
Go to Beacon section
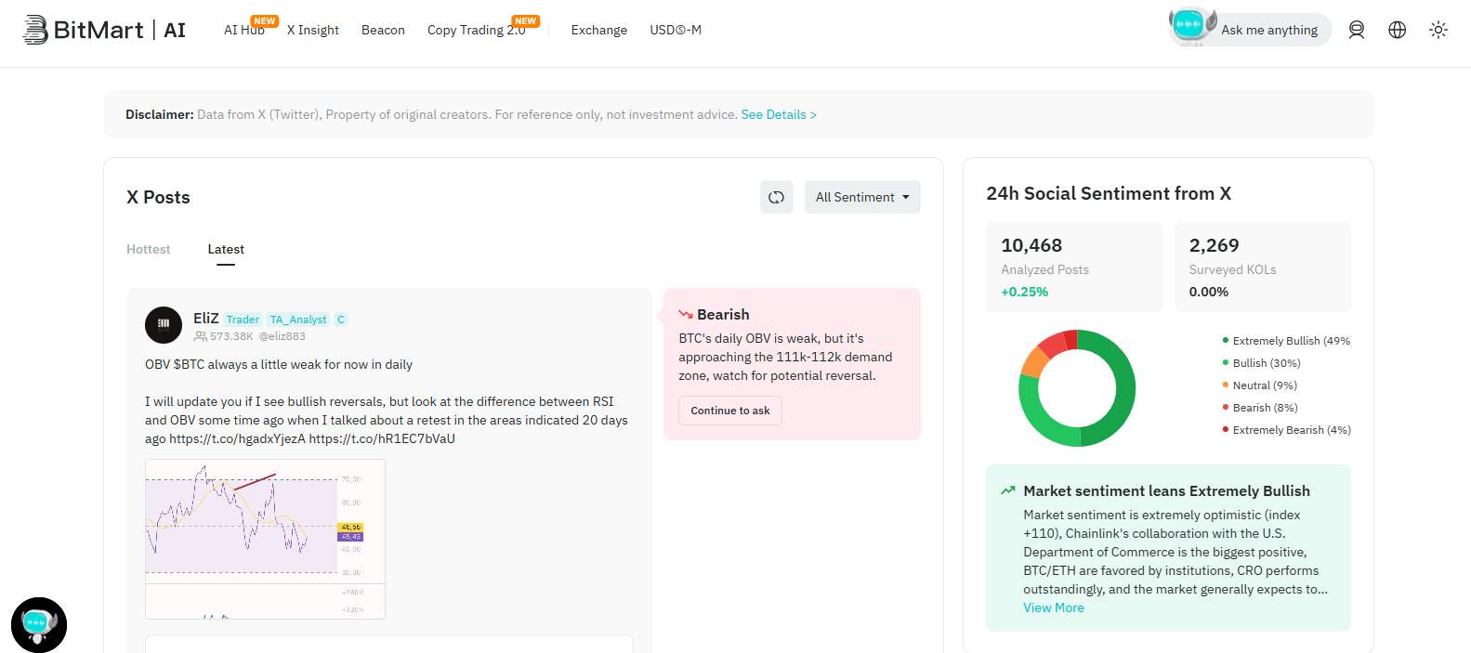point(383,30)
